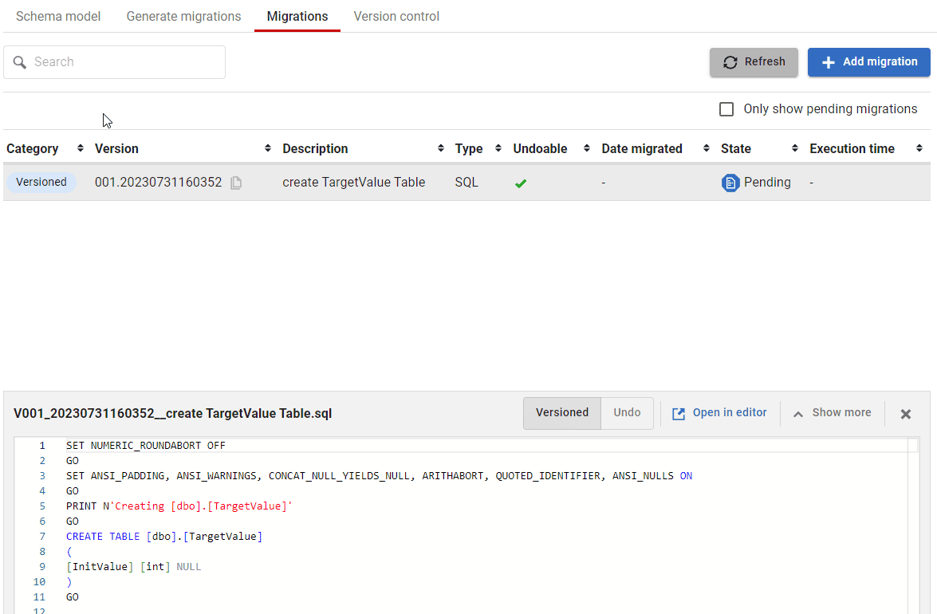Open the script in editor
This screenshot has height=614, width=937.
[719, 413]
